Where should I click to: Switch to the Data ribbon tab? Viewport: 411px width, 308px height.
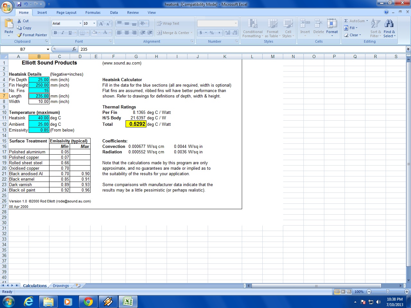pyautogui.click(x=114, y=13)
